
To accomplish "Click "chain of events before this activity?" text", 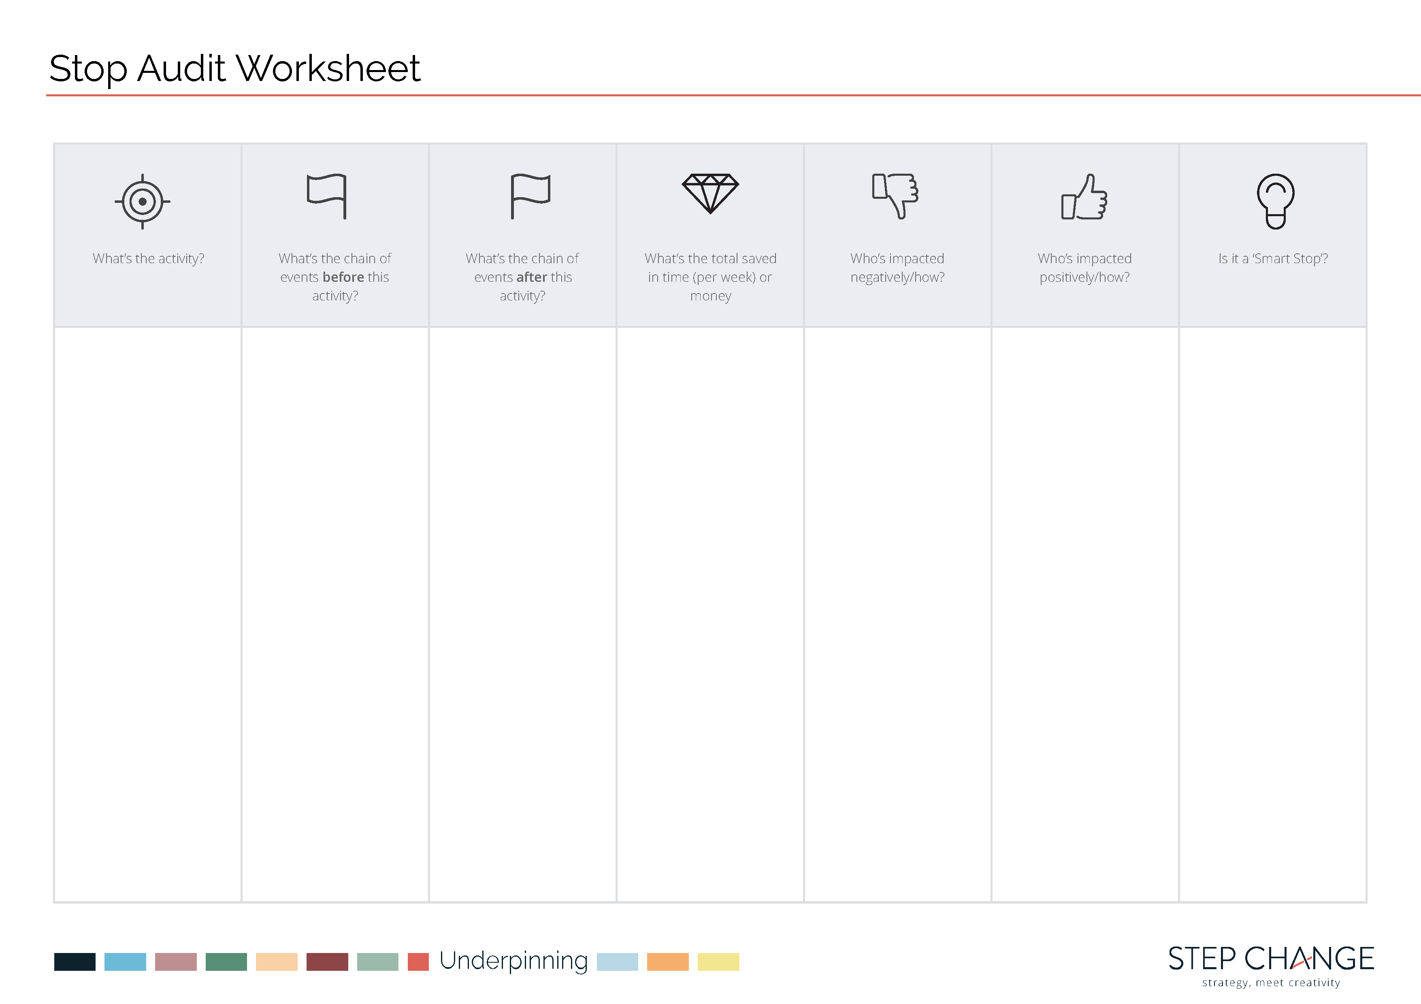I will [x=335, y=277].
